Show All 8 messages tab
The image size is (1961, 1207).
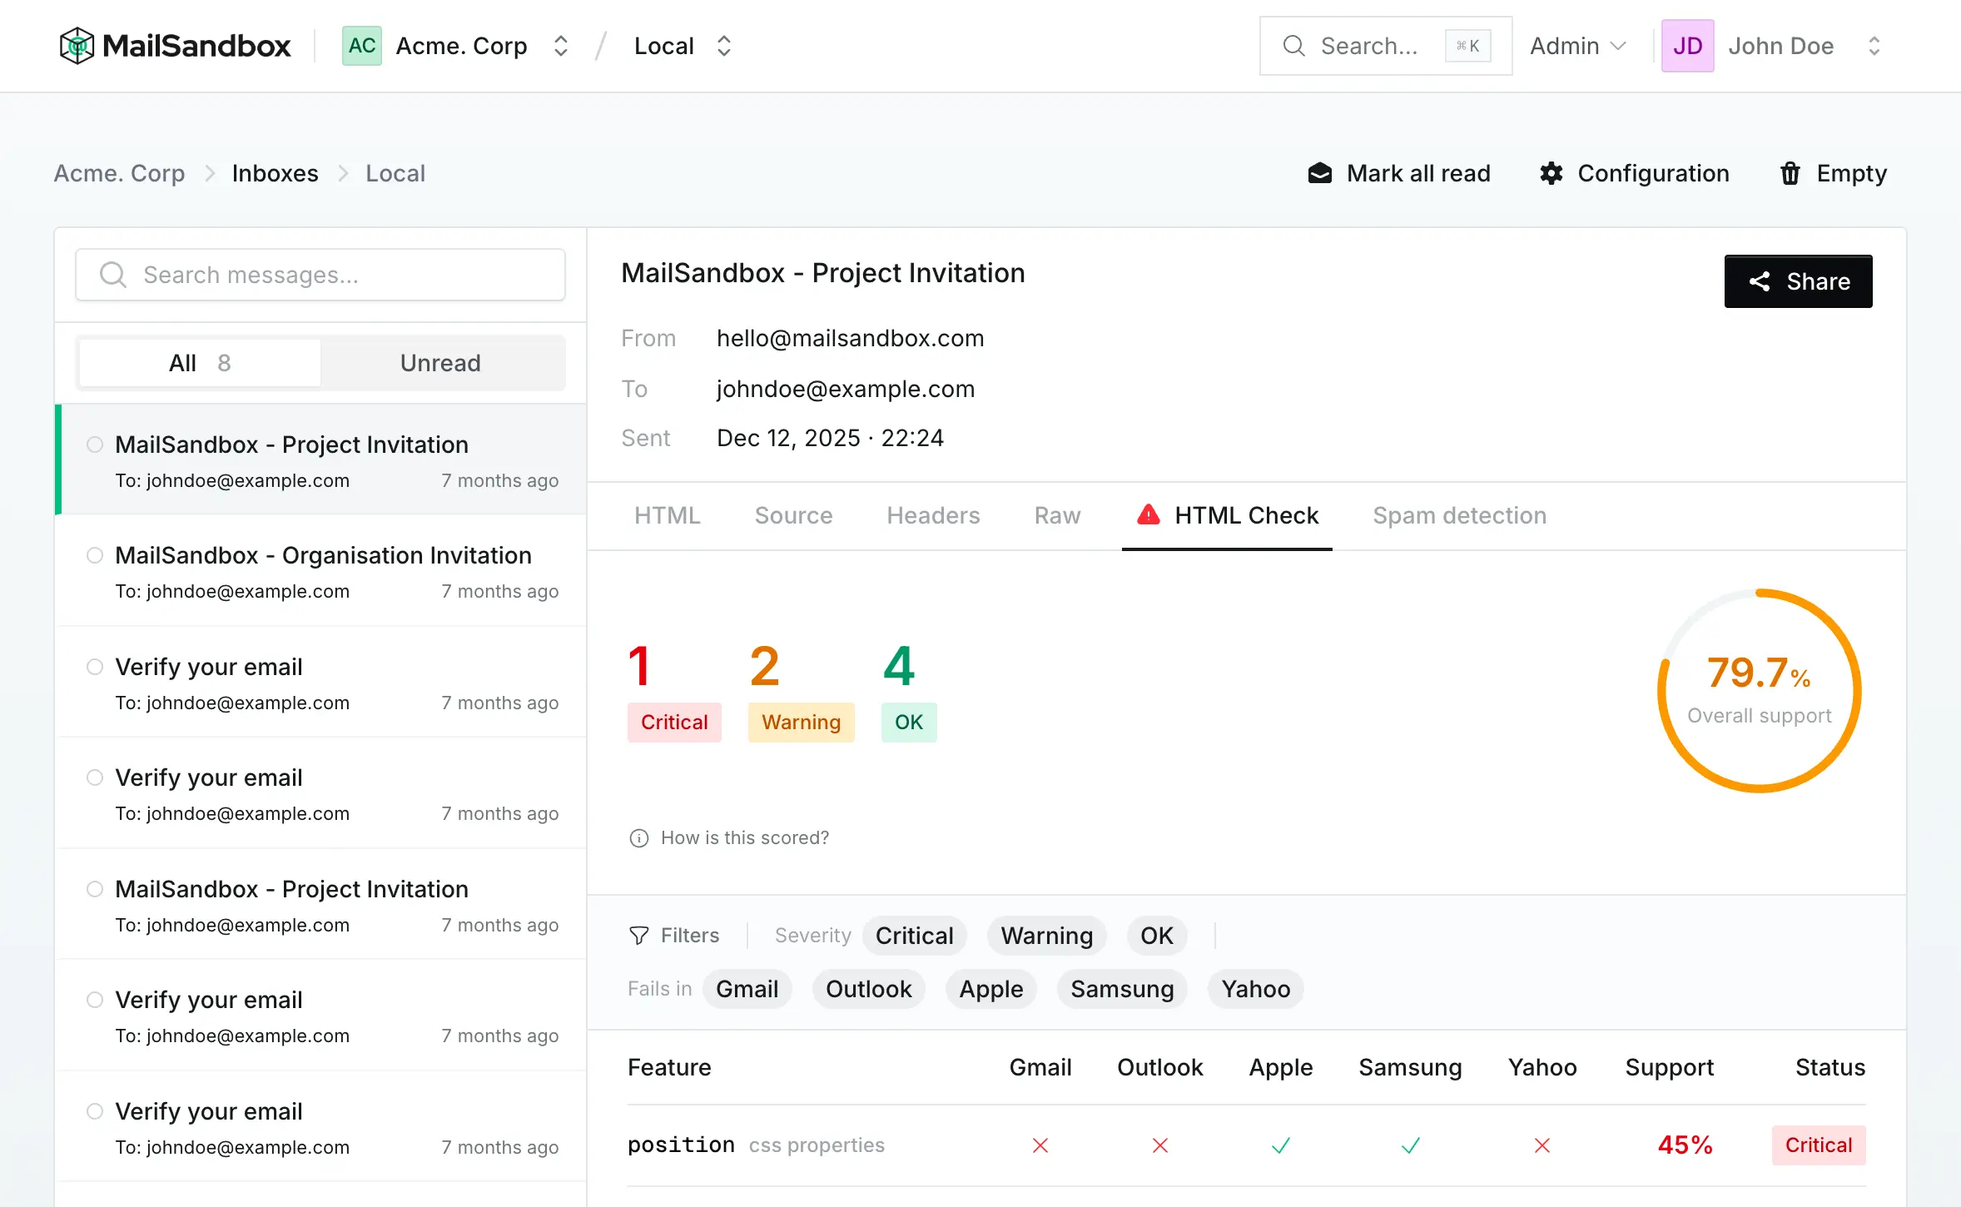click(x=200, y=363)
